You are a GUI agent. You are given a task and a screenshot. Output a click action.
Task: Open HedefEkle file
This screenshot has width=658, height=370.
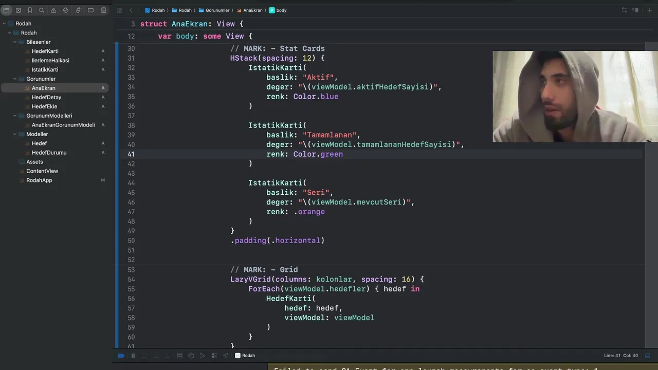(44, 107)
